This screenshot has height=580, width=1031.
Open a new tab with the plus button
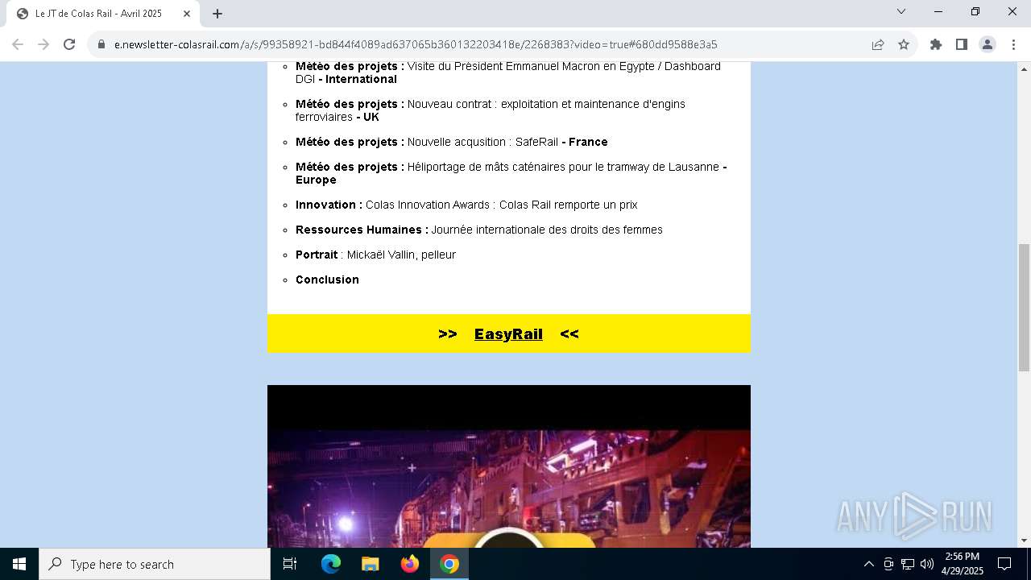(x=217, y=14)
